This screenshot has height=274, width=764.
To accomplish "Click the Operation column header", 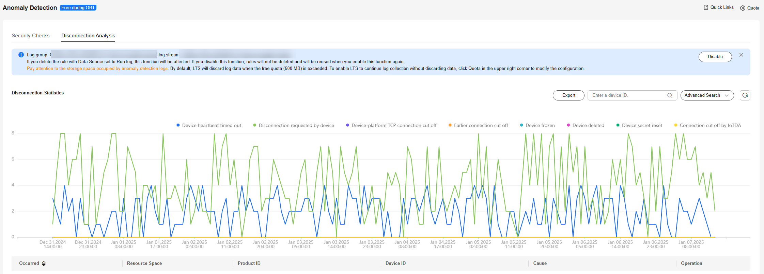I will [x=691, y=263].
